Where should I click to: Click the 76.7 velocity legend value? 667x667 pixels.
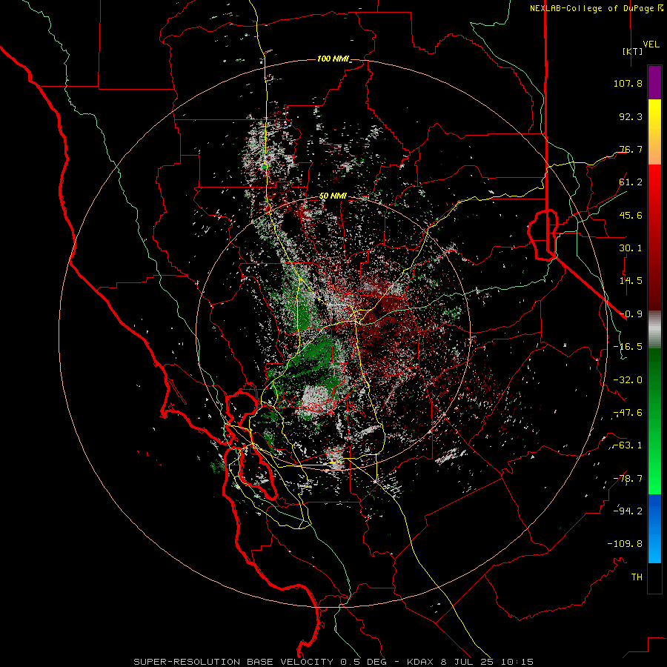631,149
